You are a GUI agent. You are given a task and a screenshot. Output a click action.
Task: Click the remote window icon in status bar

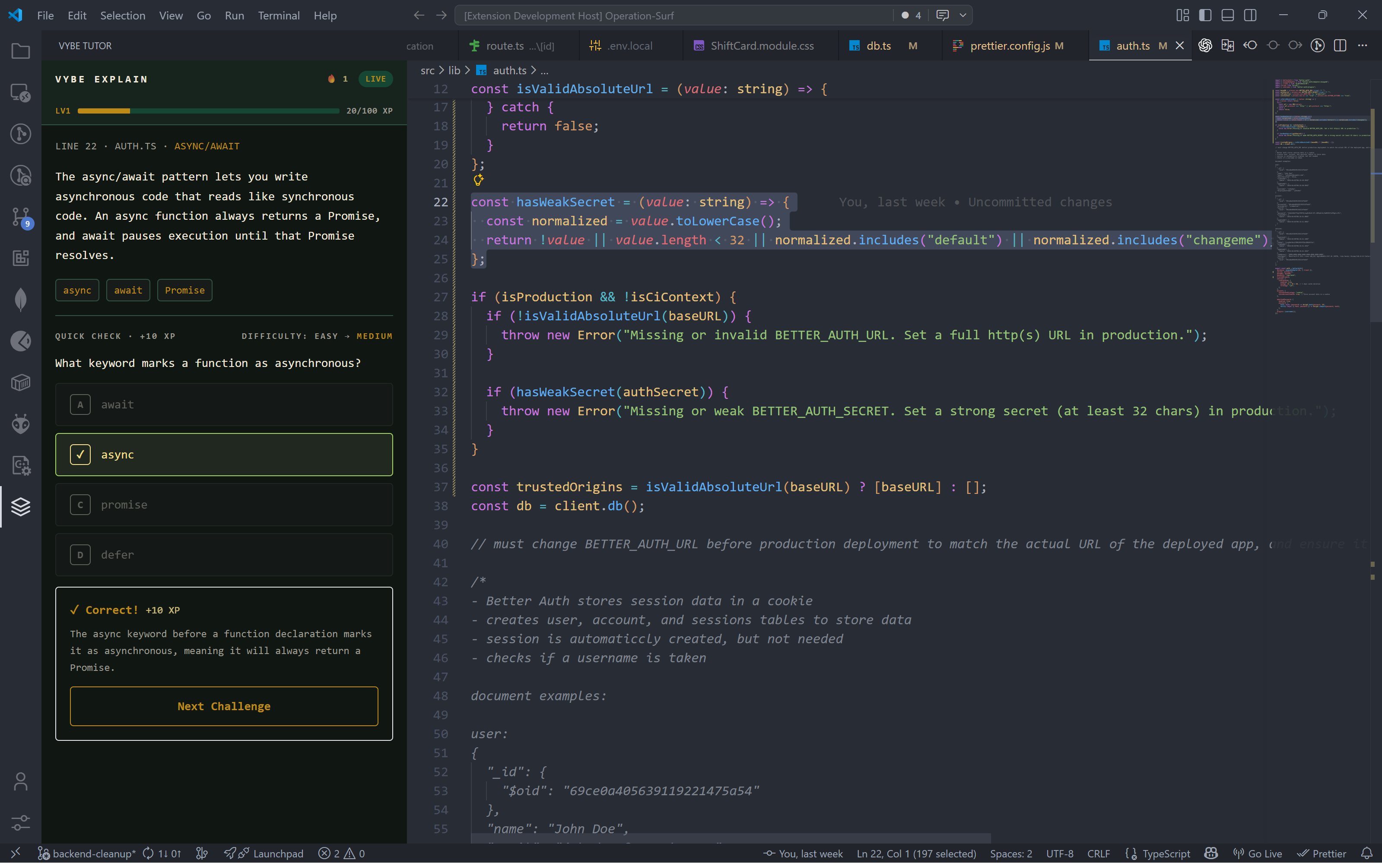point(16,854)
